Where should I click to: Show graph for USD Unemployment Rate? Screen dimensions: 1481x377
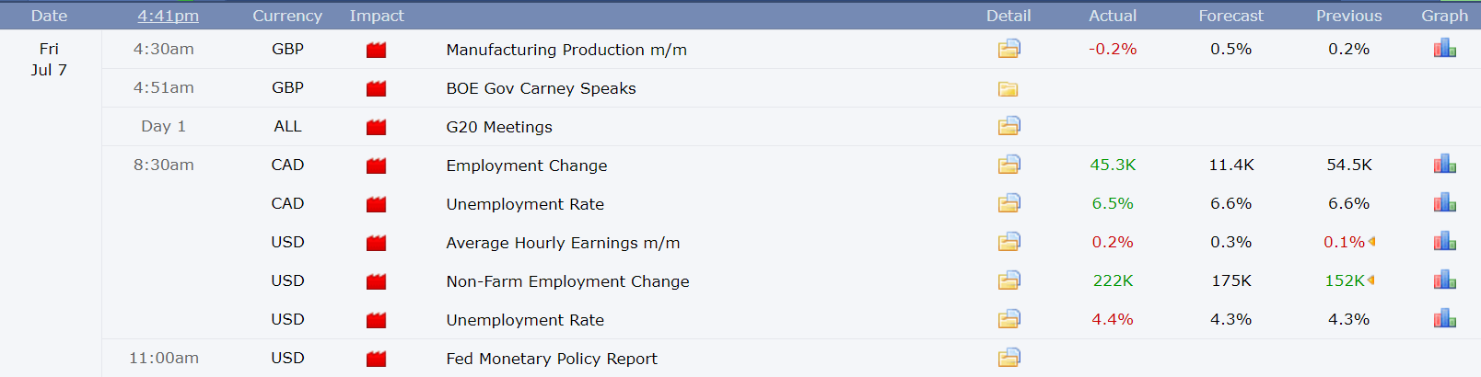coord(1444,319)
